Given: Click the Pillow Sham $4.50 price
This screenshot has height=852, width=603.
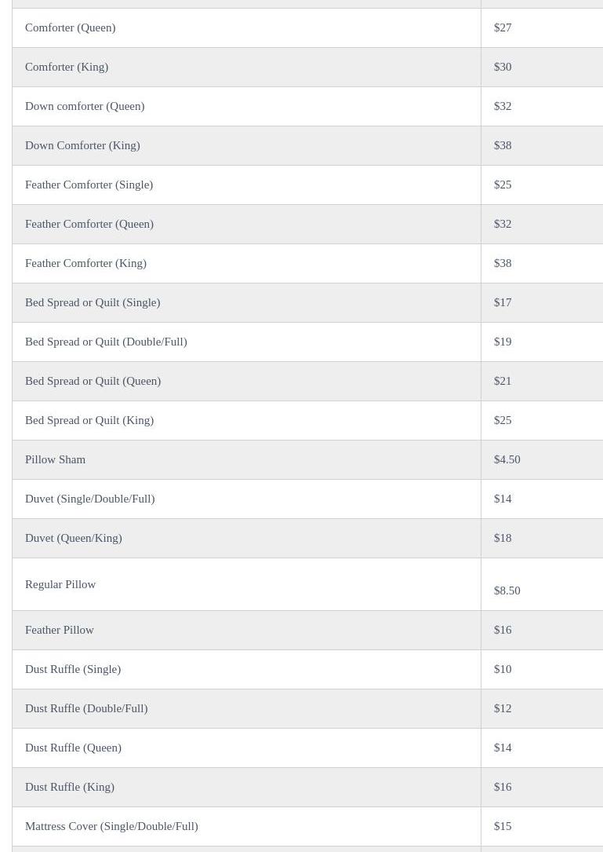Looking at the screenshot, I should [507, 459].
